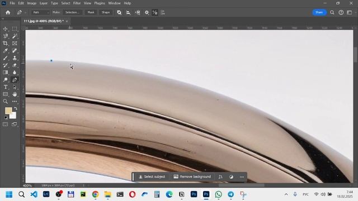Select the Magic Wand tool

point(15,36)
